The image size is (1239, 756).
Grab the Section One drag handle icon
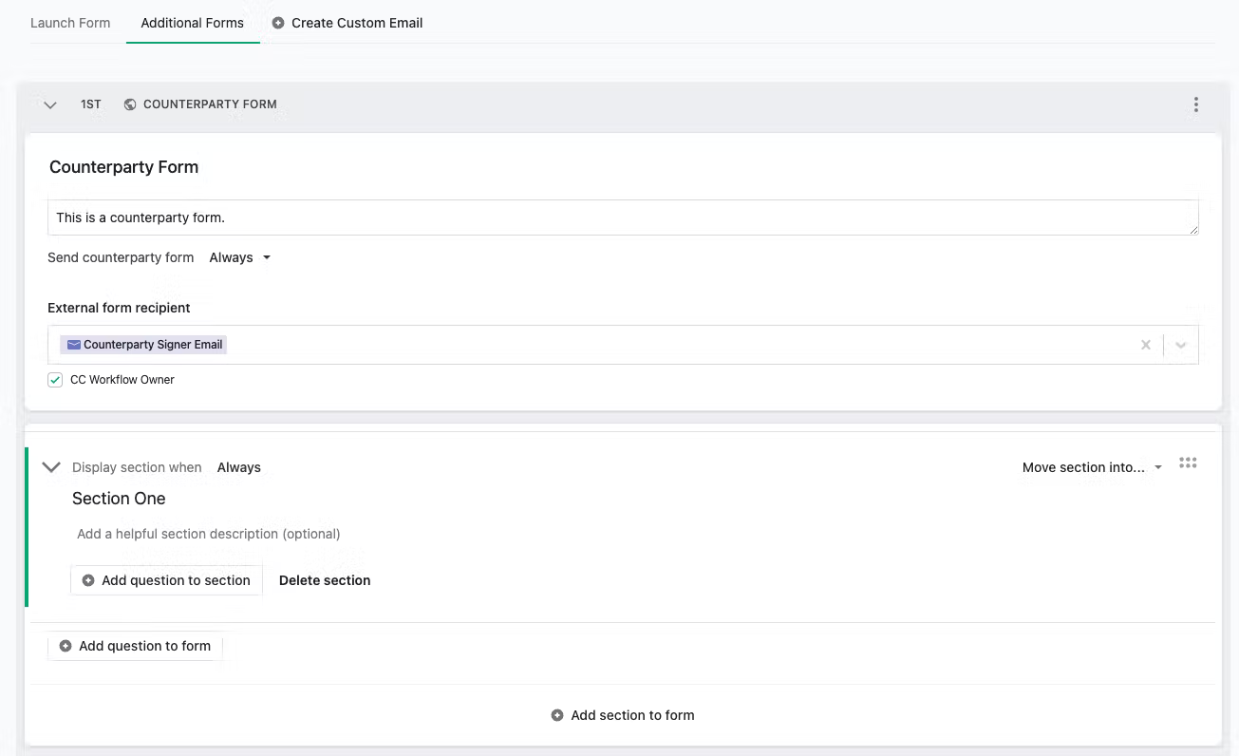[1188, 463]
